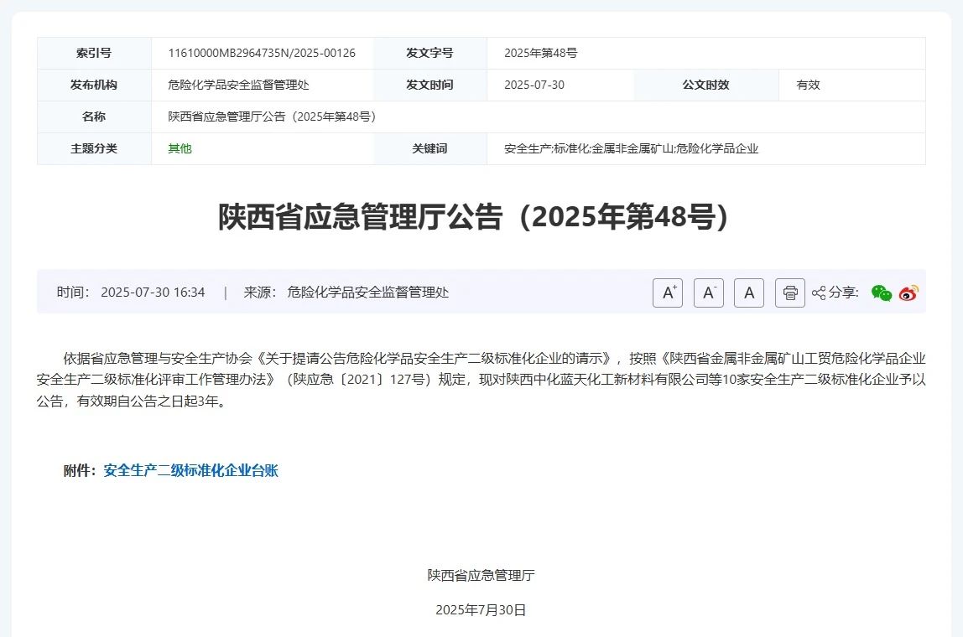Share the page to WeChat
The height and width of the screenshot is (637, 963).
(881, 293)
